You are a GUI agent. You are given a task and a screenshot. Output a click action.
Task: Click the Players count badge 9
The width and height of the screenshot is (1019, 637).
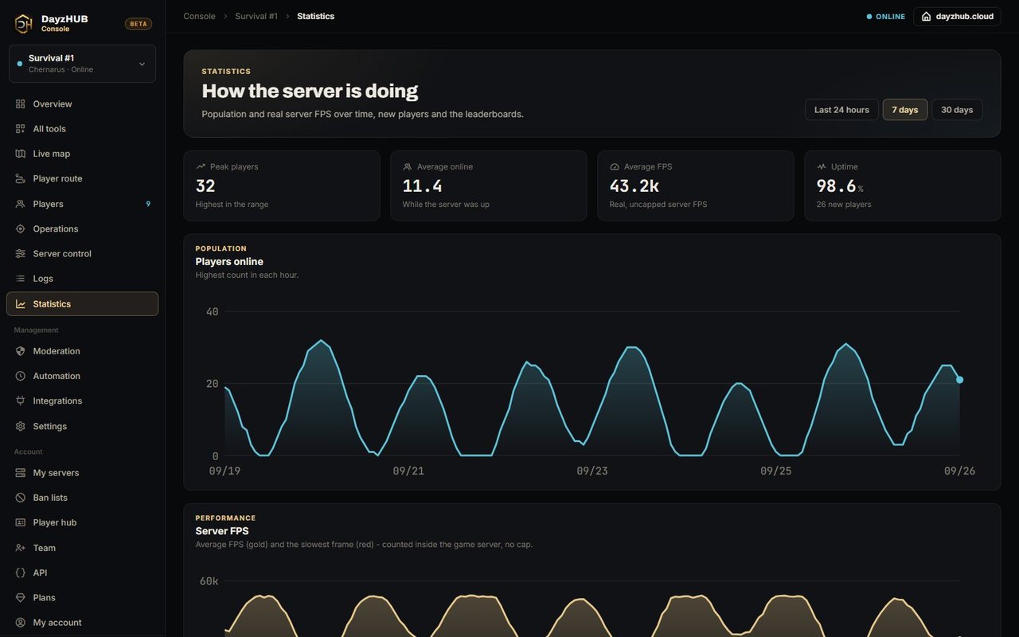tap(148, 204)
